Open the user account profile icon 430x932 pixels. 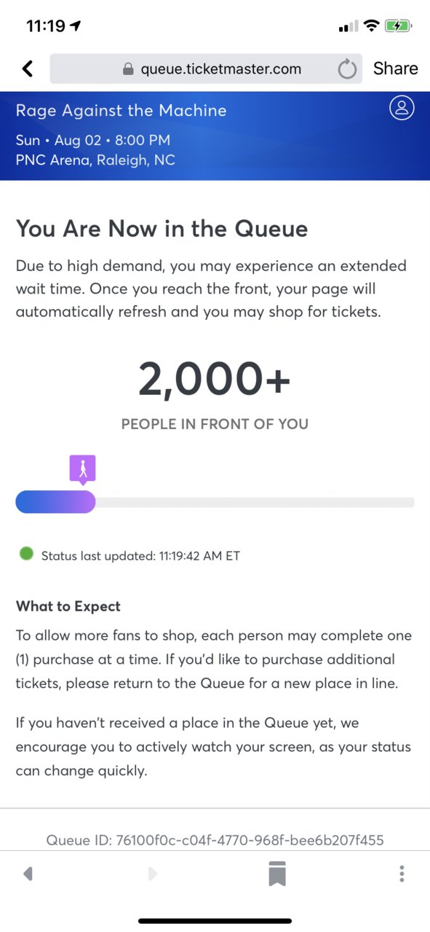(x=402, y=108)
